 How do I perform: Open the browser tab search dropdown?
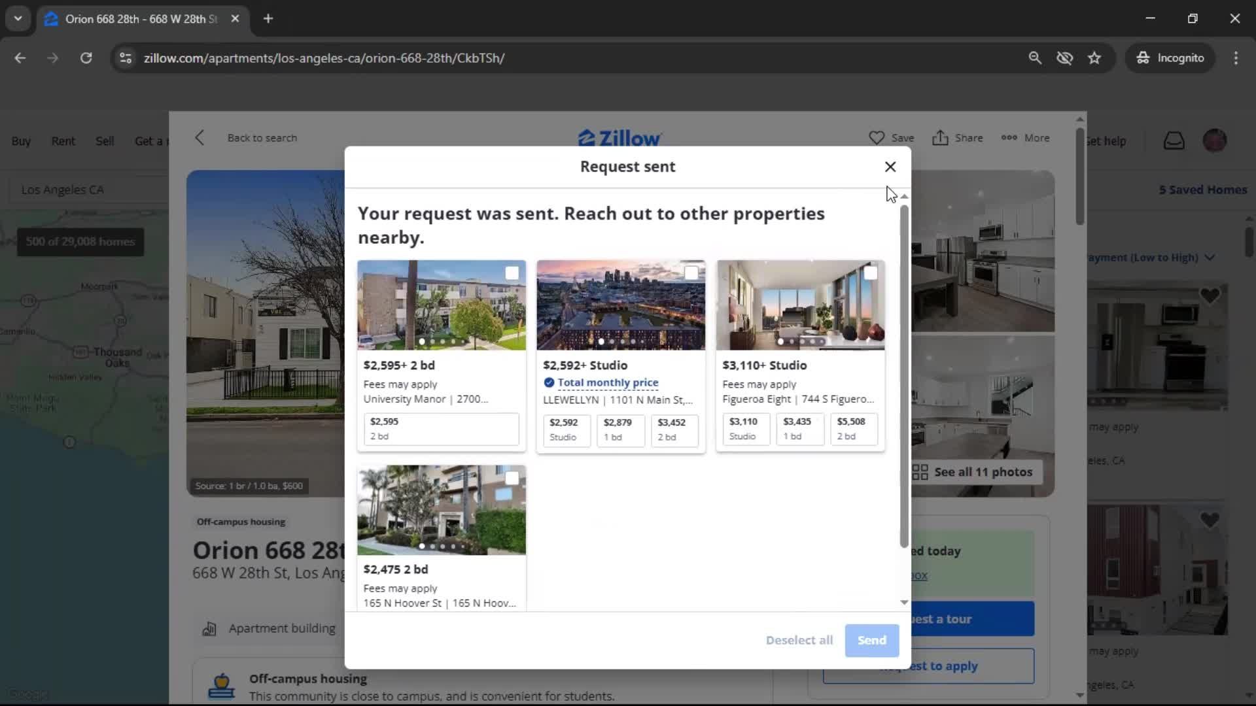18,18
